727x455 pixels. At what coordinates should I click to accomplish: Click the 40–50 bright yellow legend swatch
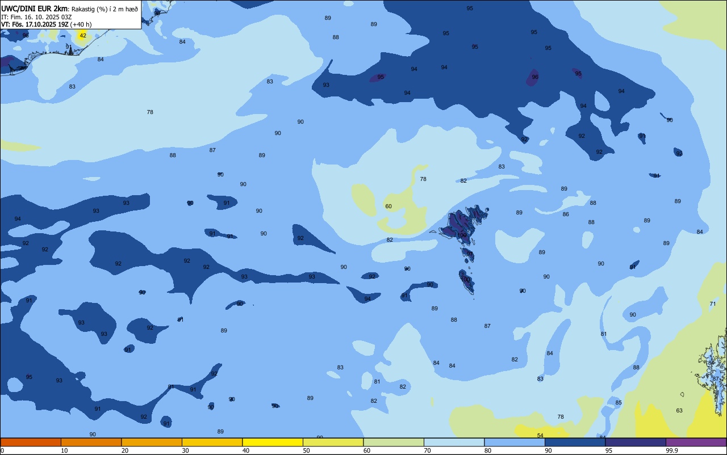tap(273, 442)
